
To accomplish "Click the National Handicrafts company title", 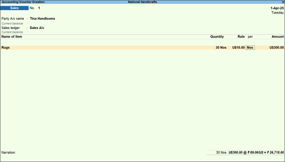I will pos(142,2).
